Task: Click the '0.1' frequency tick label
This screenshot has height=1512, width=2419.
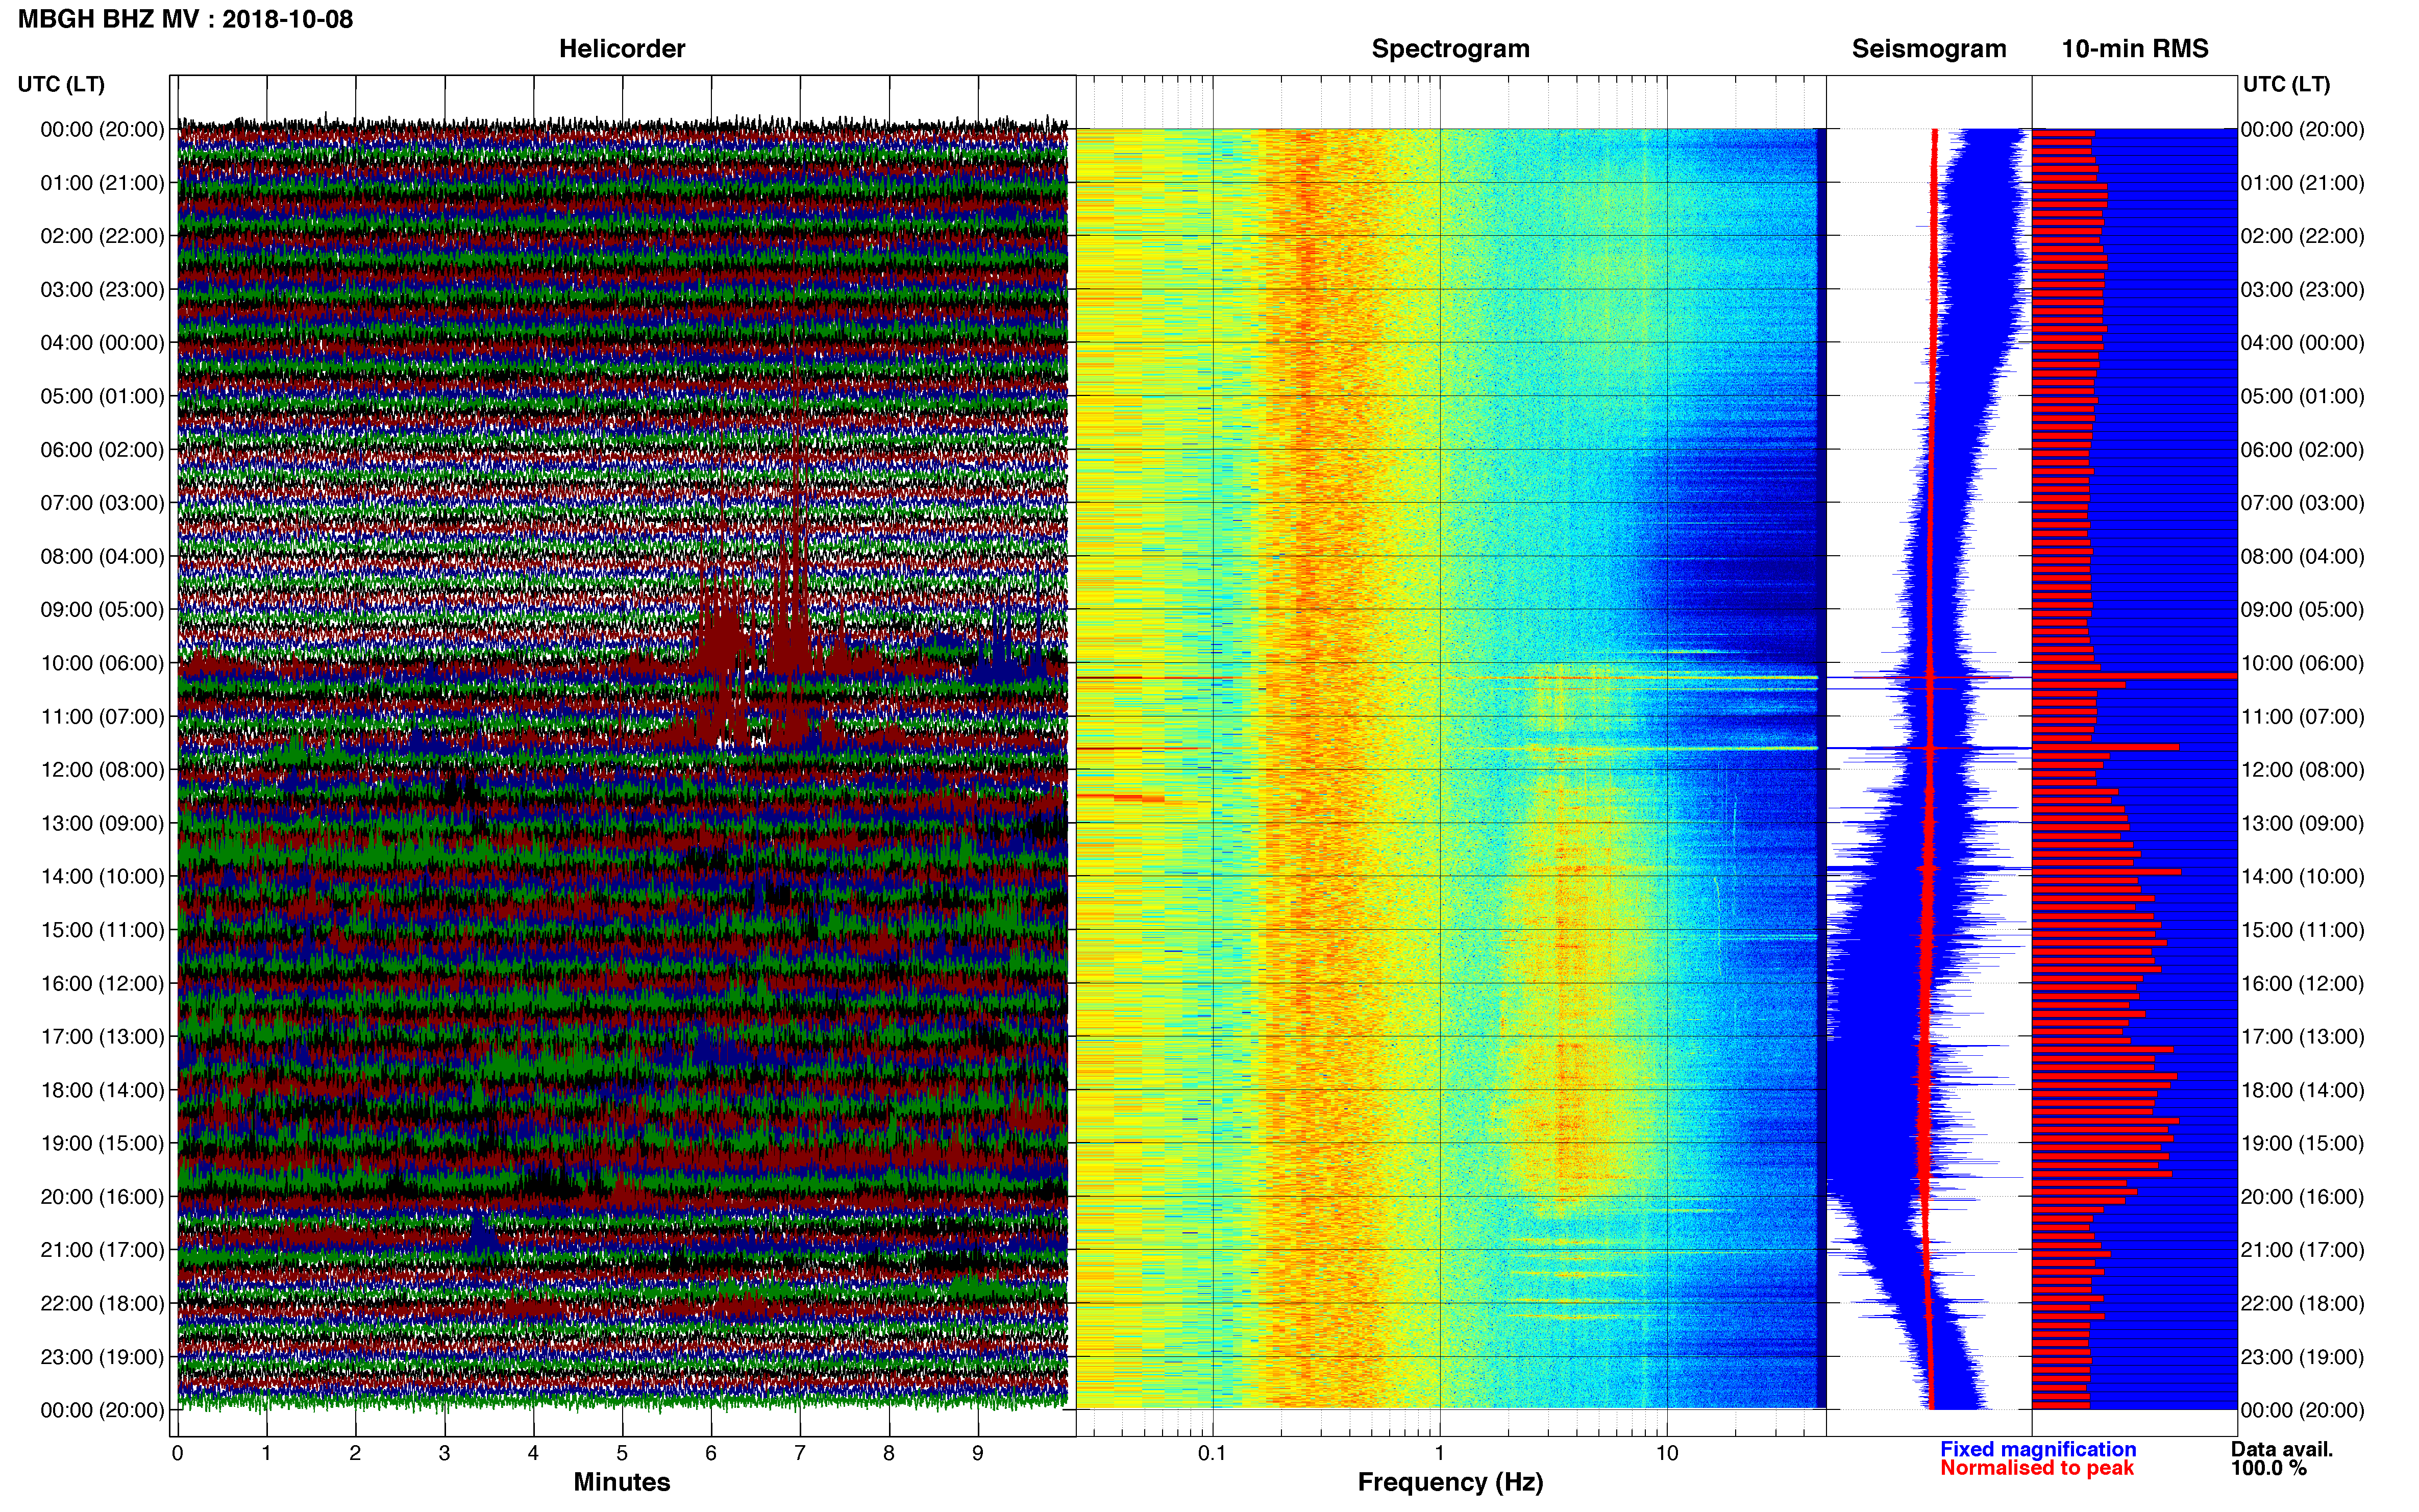Action: [1212, 1454]
